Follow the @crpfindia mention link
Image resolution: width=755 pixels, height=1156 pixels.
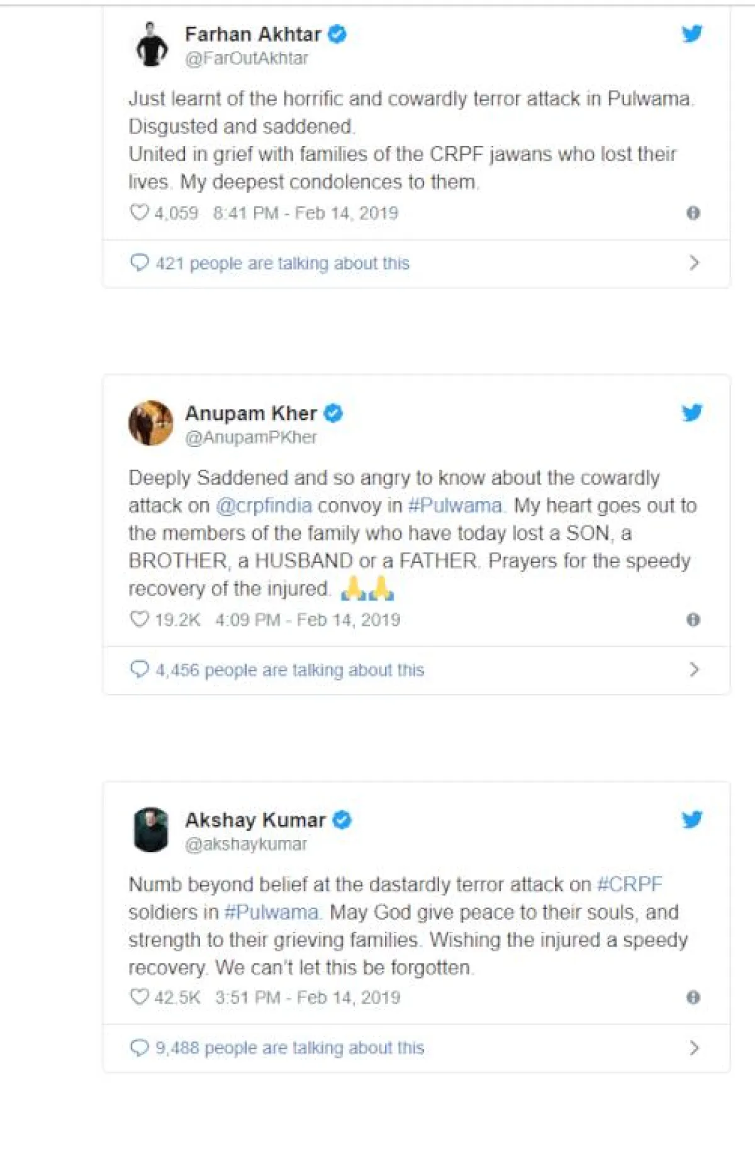pyautogui.click(x=264, y=506)
